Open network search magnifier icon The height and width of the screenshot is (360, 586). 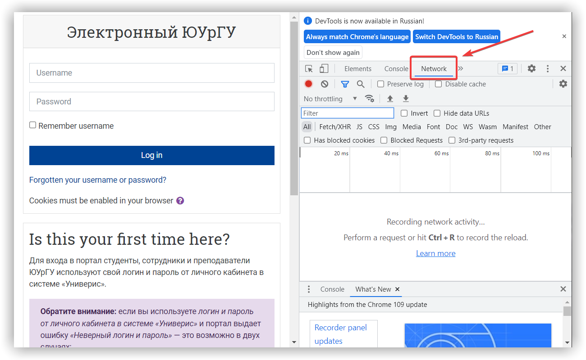click(361, 84)
